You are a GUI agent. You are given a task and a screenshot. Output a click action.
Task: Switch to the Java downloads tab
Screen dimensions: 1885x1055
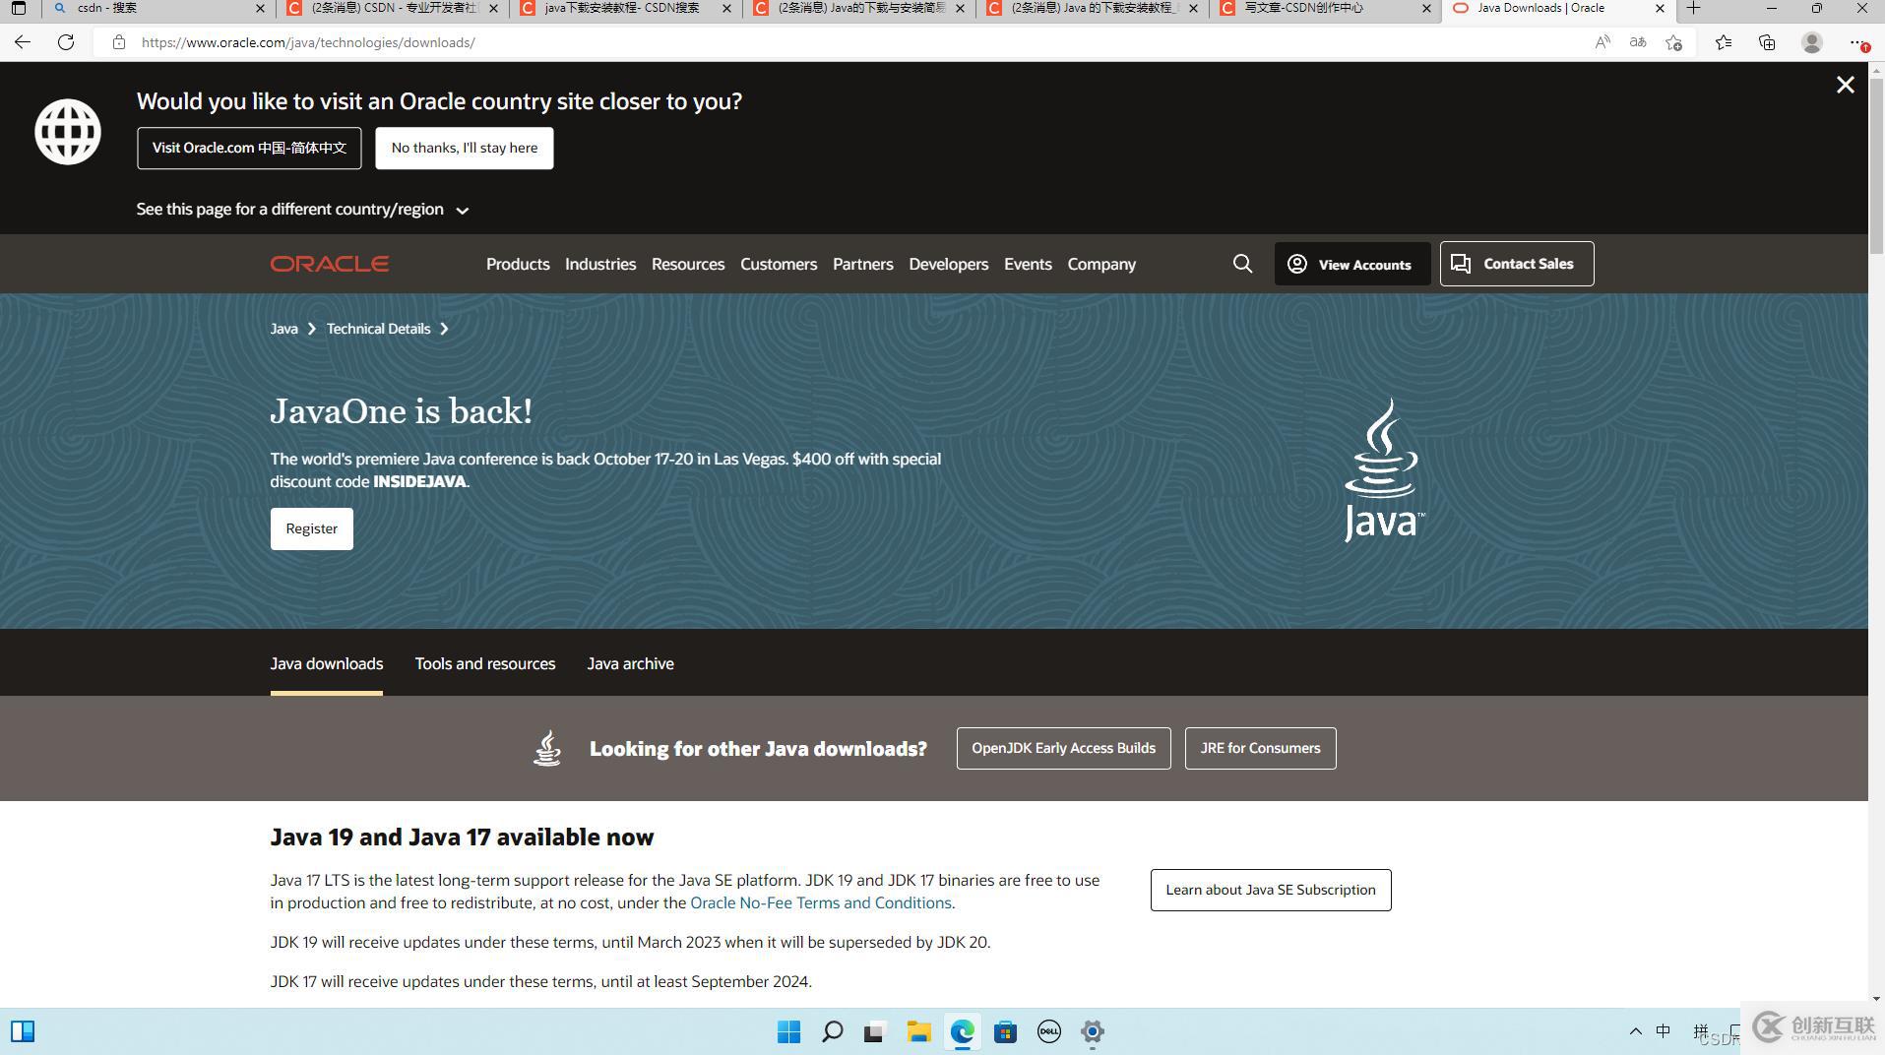point(327,664)
